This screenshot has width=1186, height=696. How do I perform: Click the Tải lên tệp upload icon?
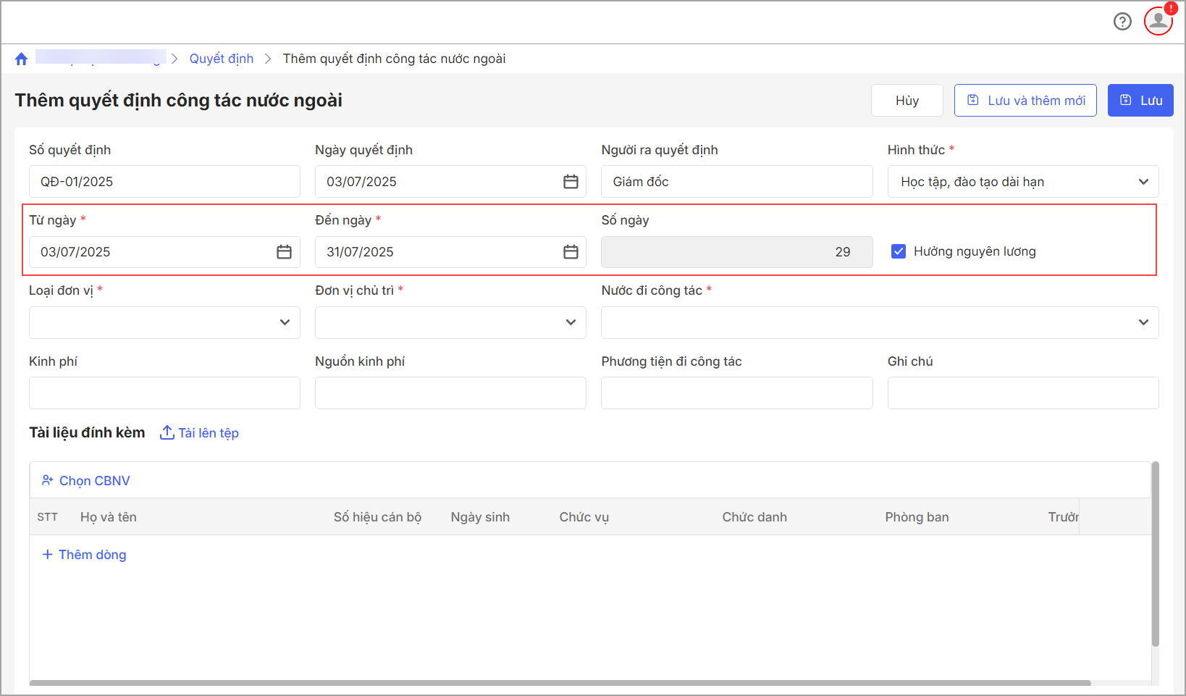pyautogui.click(x=167, y=432)
